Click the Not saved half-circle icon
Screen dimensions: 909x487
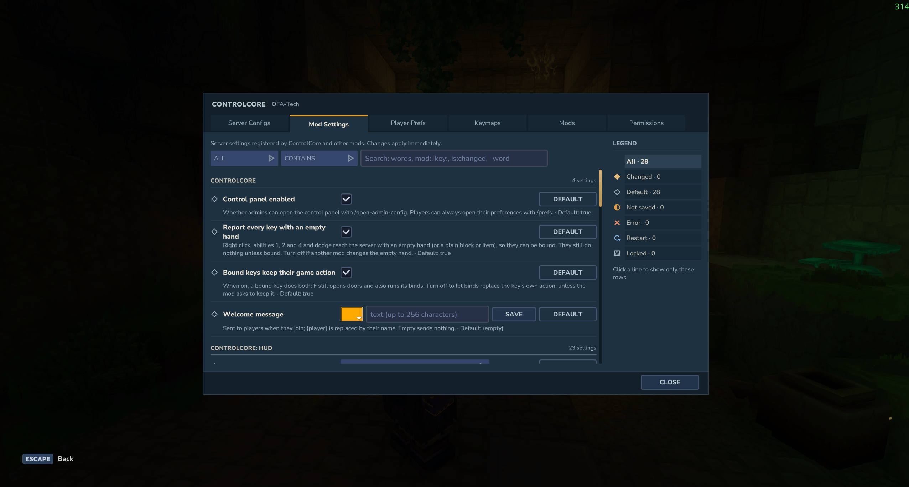(617, 207)
